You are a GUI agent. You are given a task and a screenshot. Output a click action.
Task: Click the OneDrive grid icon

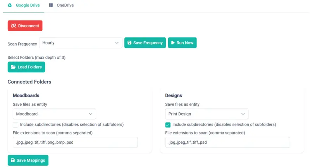coord(51,5)
